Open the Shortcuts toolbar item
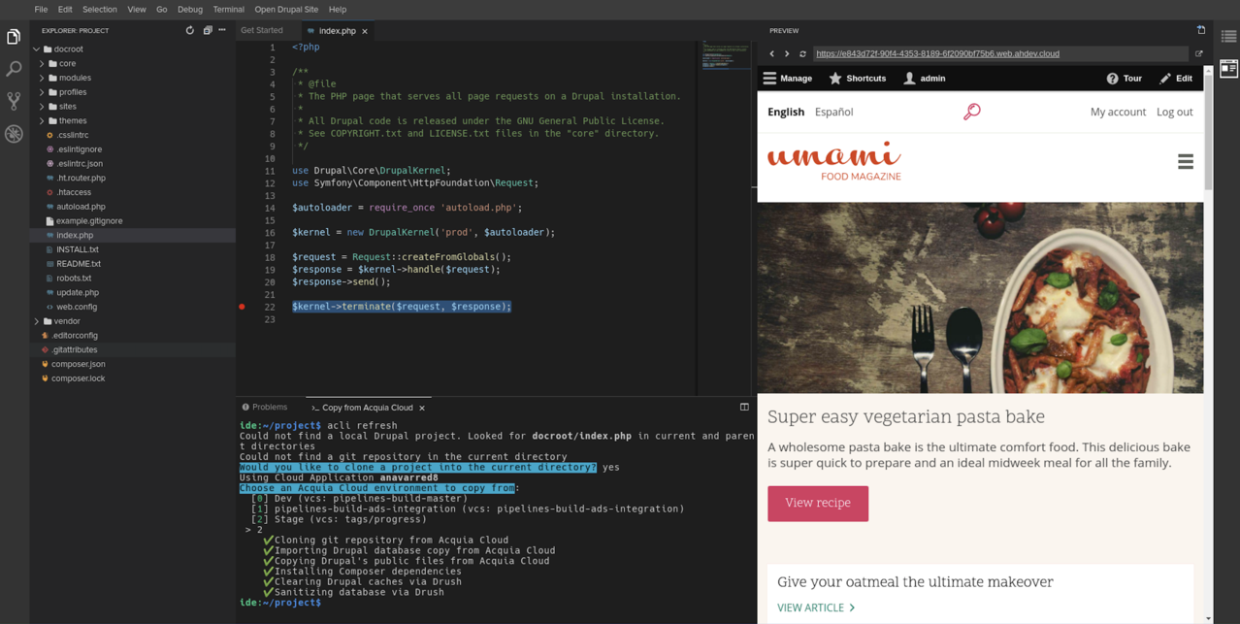Screen dimensions: 1240x624 coord(858,79)
